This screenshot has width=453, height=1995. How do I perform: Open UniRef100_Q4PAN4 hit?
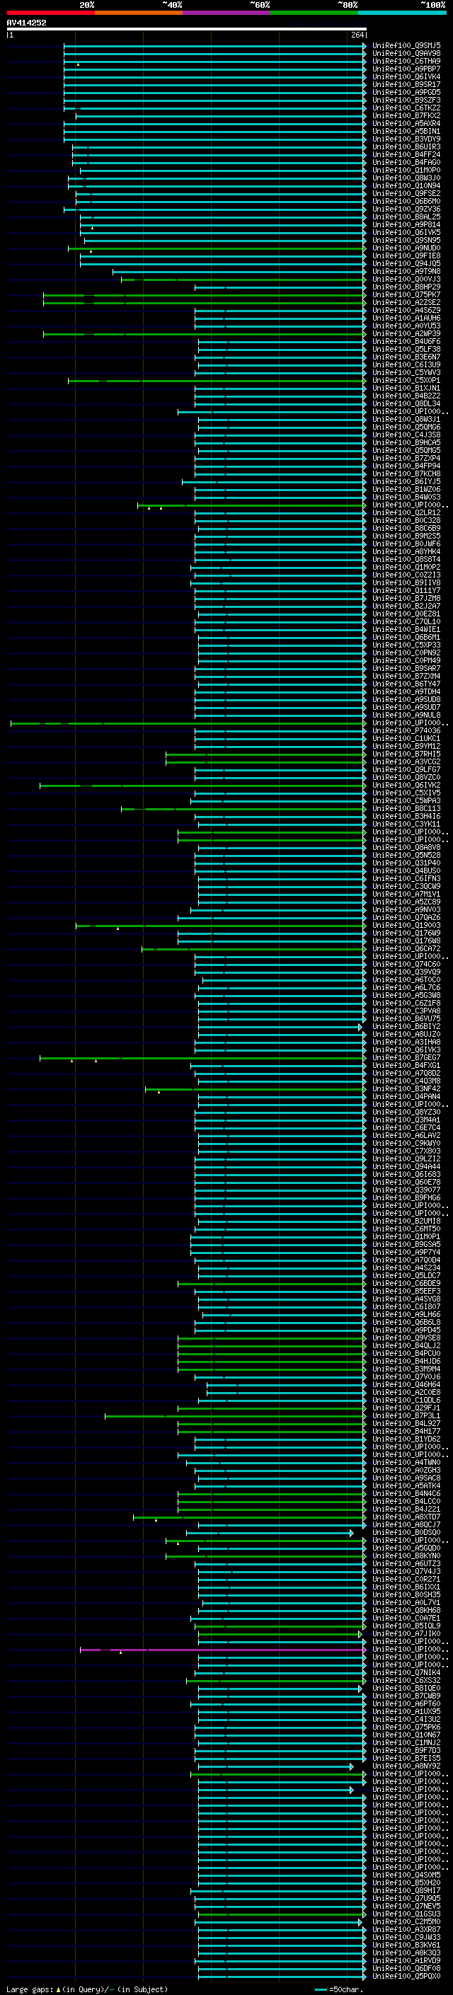tap(406, 1097)
